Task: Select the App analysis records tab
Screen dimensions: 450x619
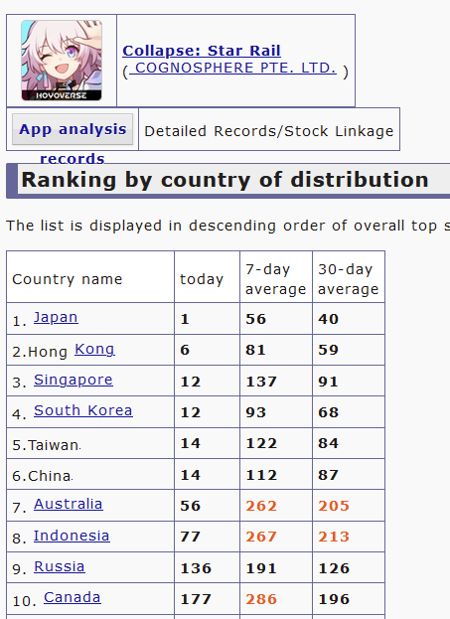Action: (x=73, y=129)
